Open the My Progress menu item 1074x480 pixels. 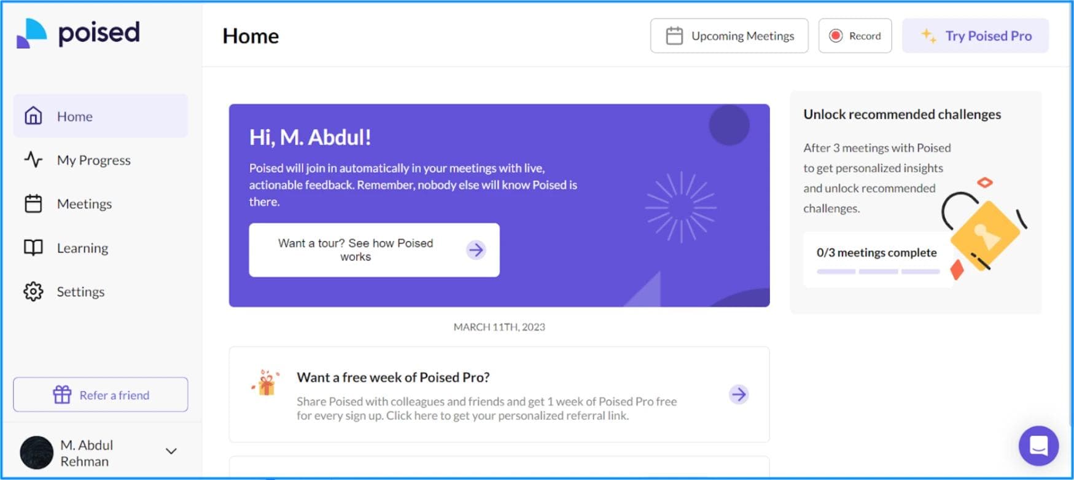[93, 160]
